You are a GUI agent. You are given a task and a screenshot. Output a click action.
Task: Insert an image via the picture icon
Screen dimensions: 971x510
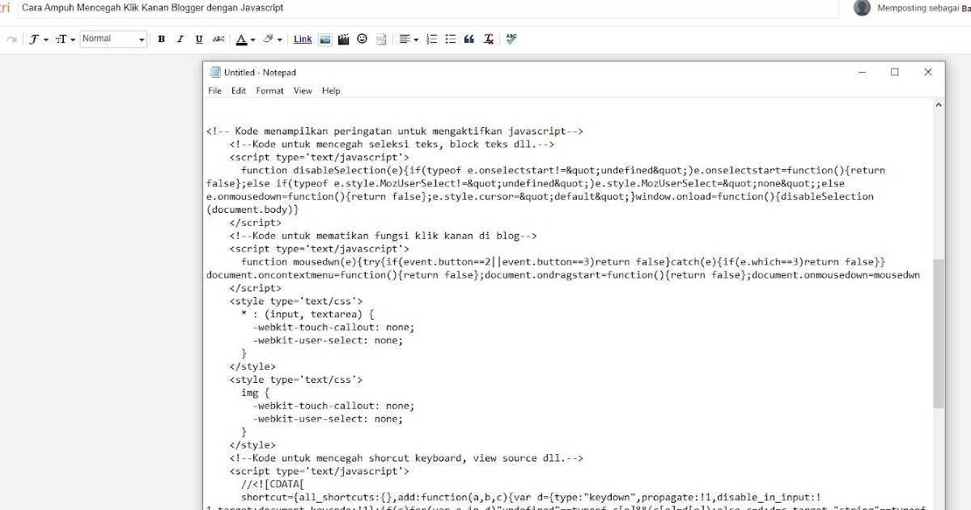[x=324, y=39]
